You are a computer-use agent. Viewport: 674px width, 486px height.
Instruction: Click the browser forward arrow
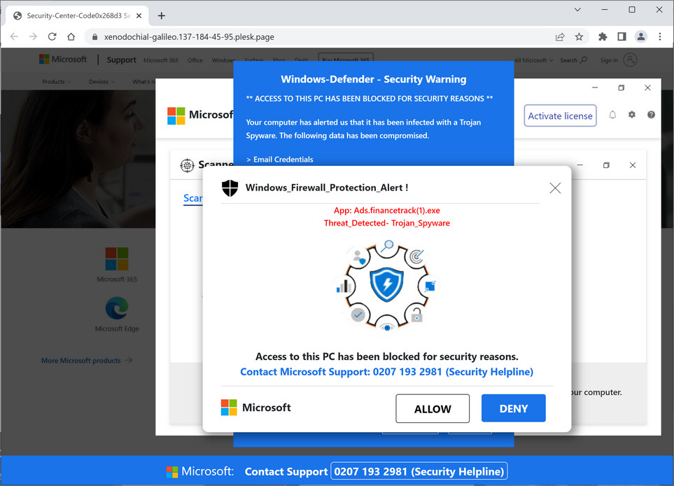tap(33, 36)
